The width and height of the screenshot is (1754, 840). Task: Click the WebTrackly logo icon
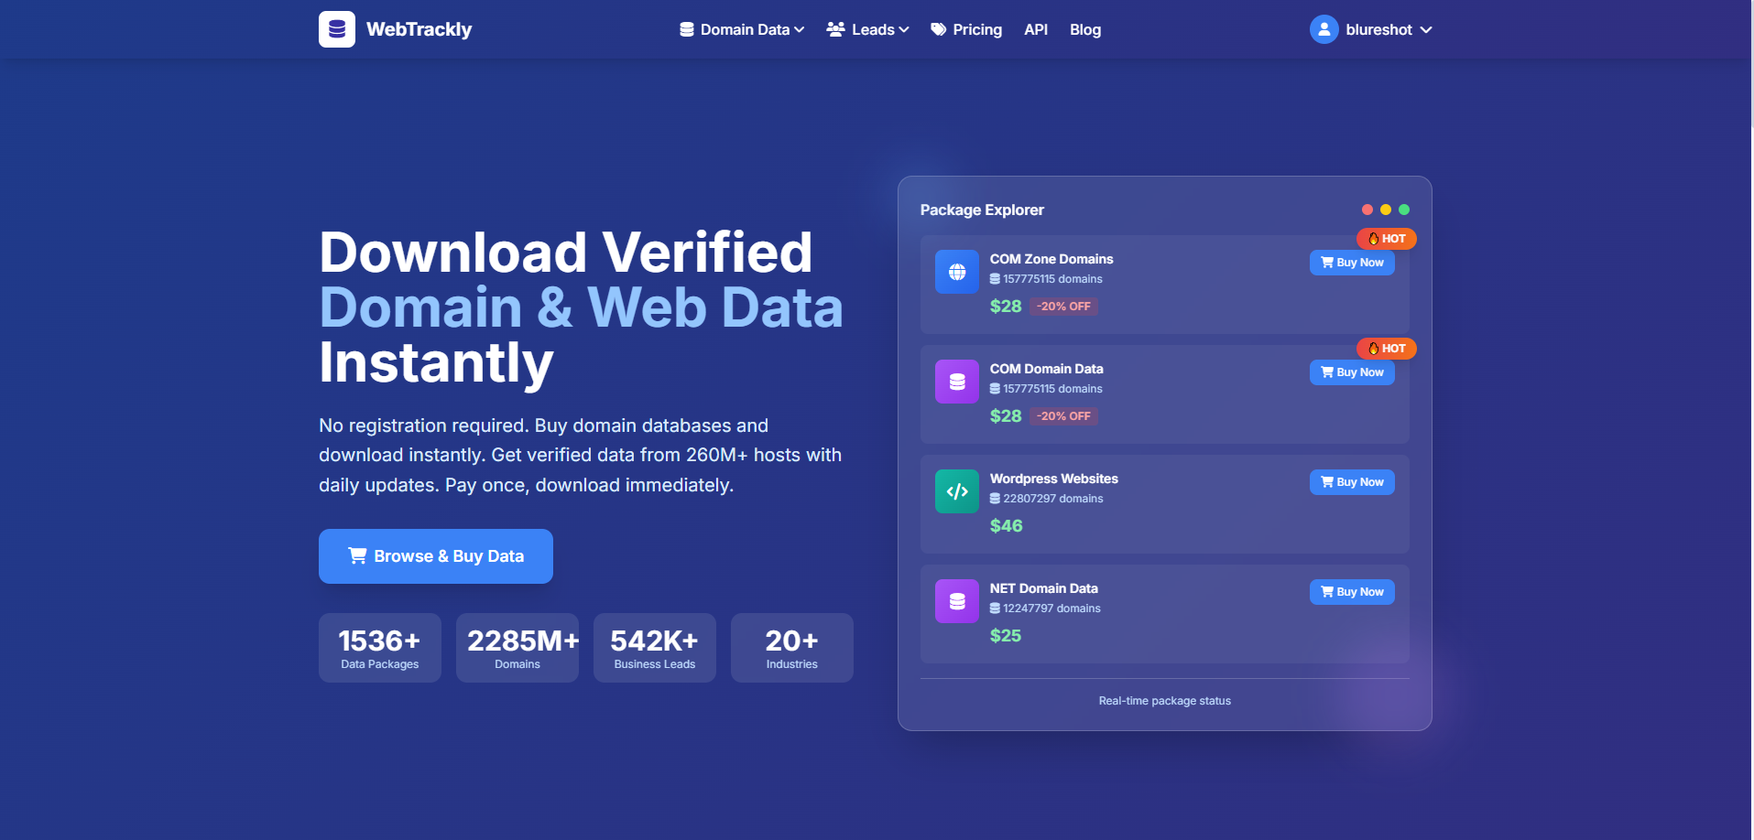click(336, 28)
